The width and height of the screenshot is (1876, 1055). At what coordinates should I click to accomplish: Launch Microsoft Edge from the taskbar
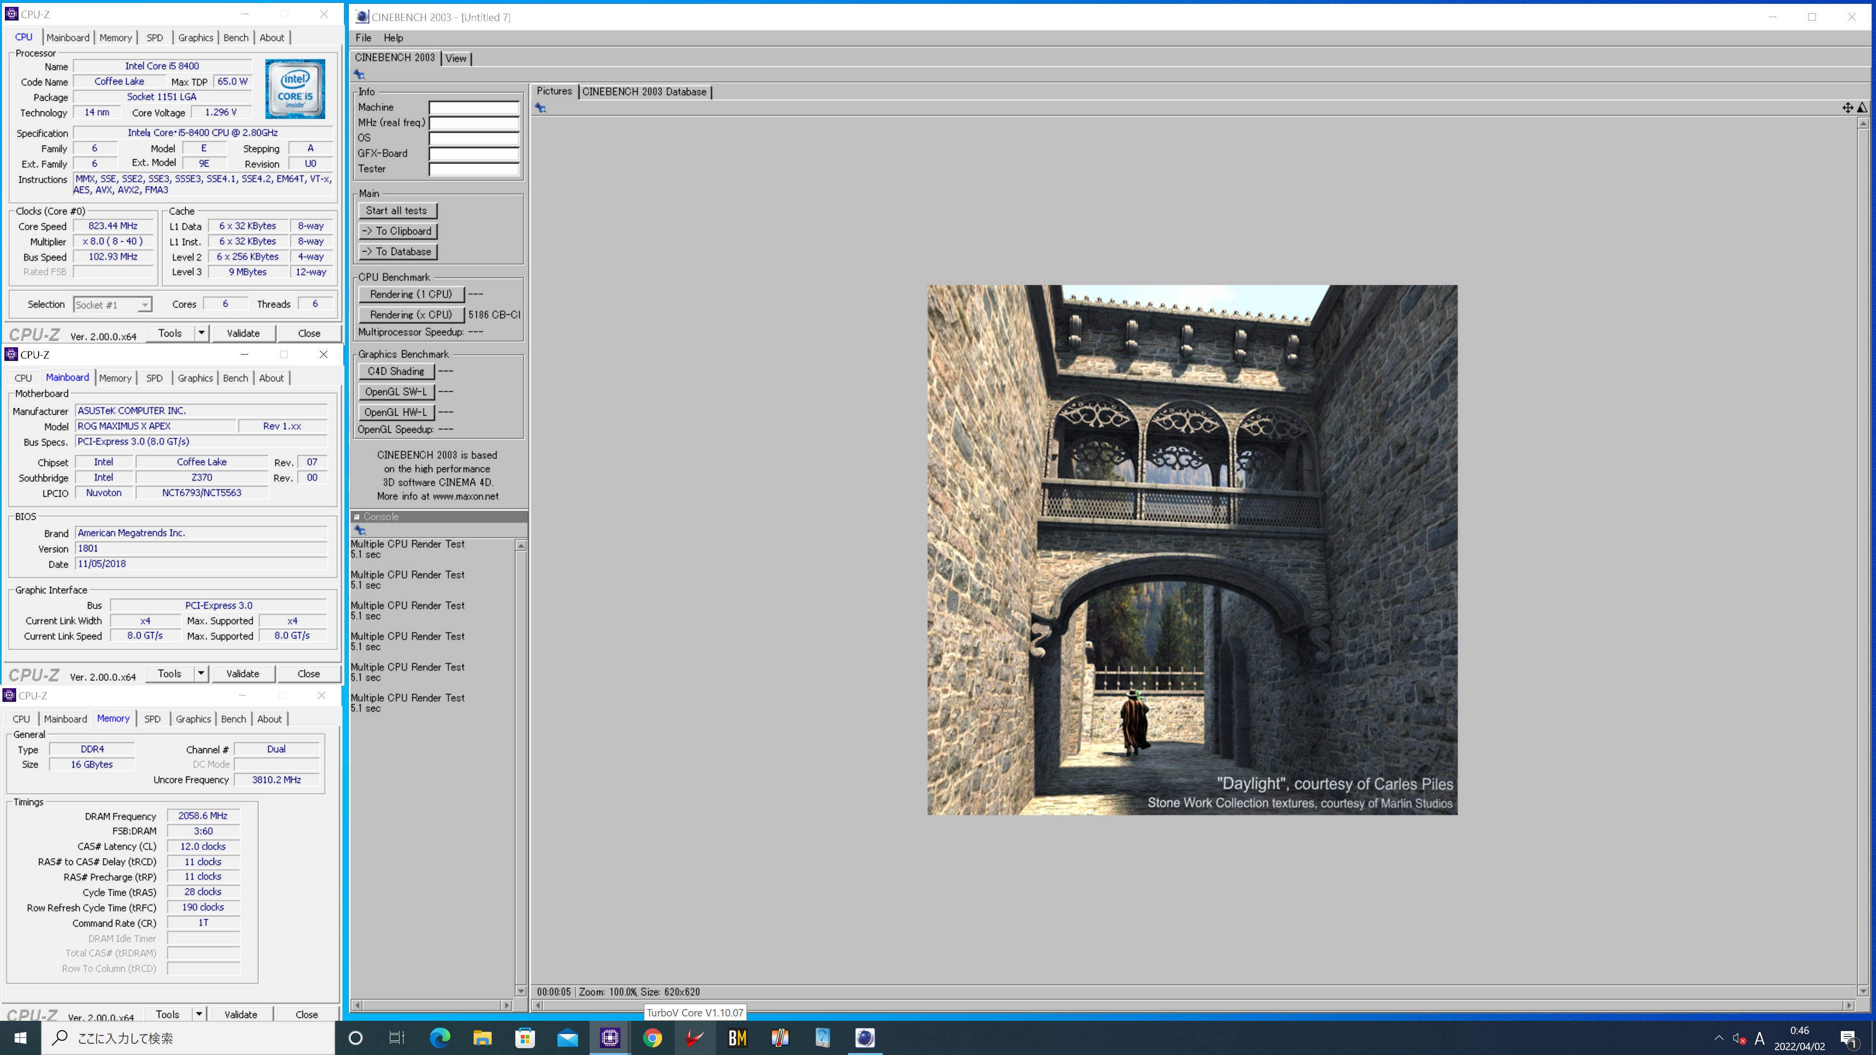click(440, 1037)
